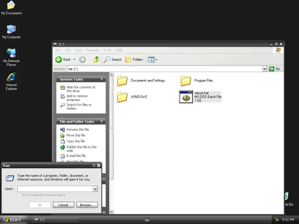Select the Documents and Settings folder icon

(x=122, y=81)
